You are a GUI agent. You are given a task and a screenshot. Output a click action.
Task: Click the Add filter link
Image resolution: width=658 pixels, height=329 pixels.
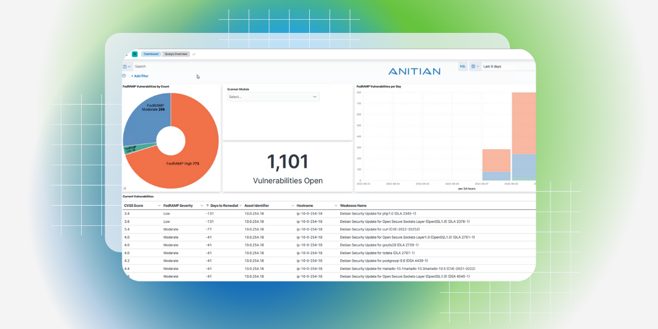[139, 76]
